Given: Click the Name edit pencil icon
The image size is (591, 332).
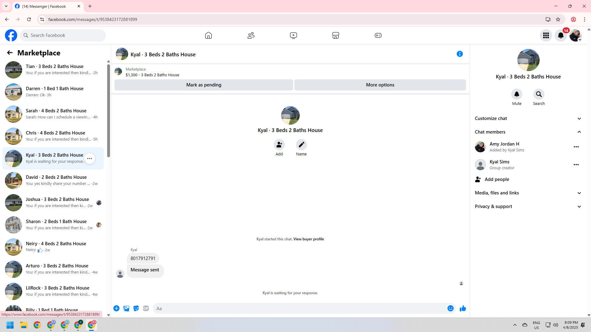Looking at the screenshot, I should click(302, 145).
